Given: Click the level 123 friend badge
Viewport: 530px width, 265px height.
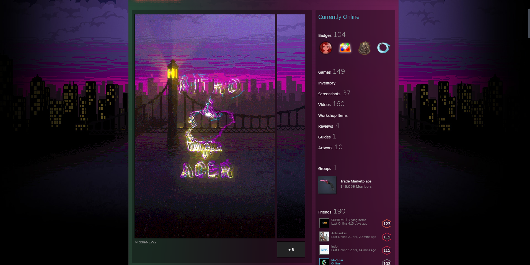Looking at the screenshot, I should tap(387, 224).
